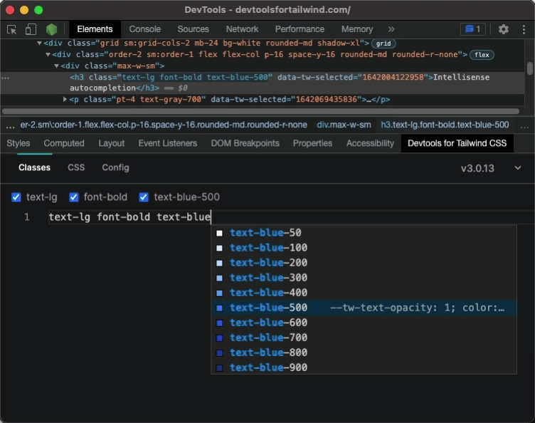Viewport: 535px width, 423px height.
Task: Expand the pt-4 text-gray-700 paragraph node
Action: coord(65,100)
